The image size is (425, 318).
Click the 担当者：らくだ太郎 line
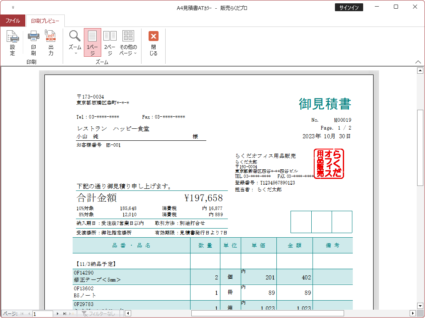[258, 190]
